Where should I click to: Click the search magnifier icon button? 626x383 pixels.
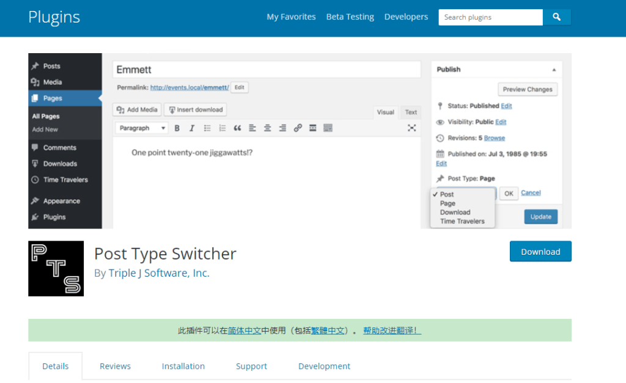[x=556, y=17]
